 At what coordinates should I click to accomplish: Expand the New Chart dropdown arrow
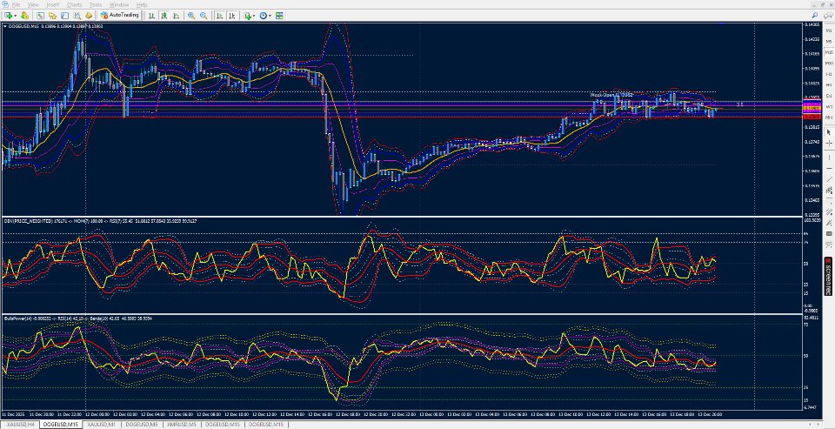16,16
